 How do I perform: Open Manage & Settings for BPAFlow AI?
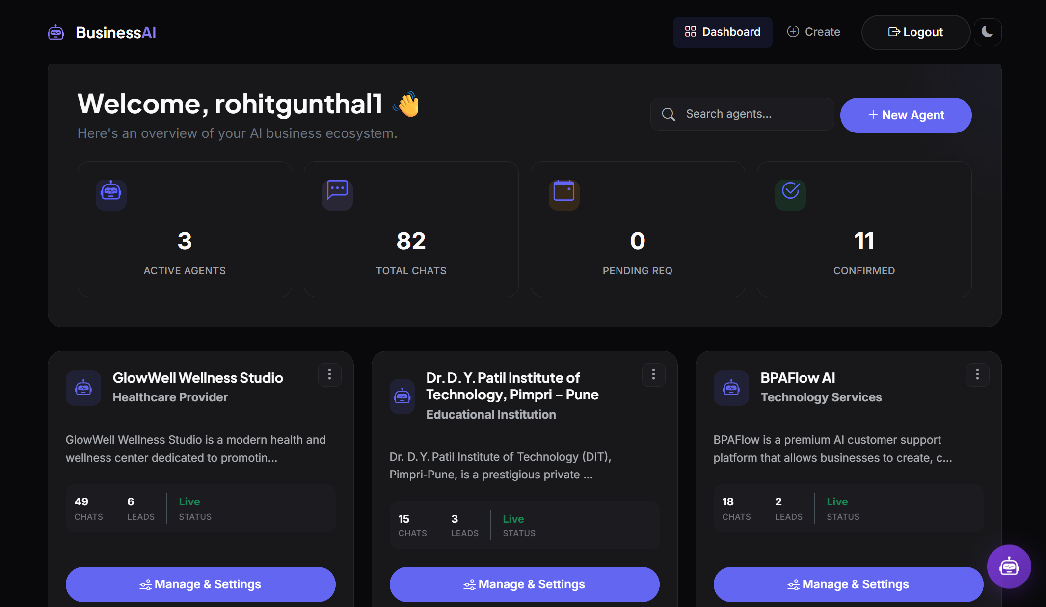pos(848,584)
